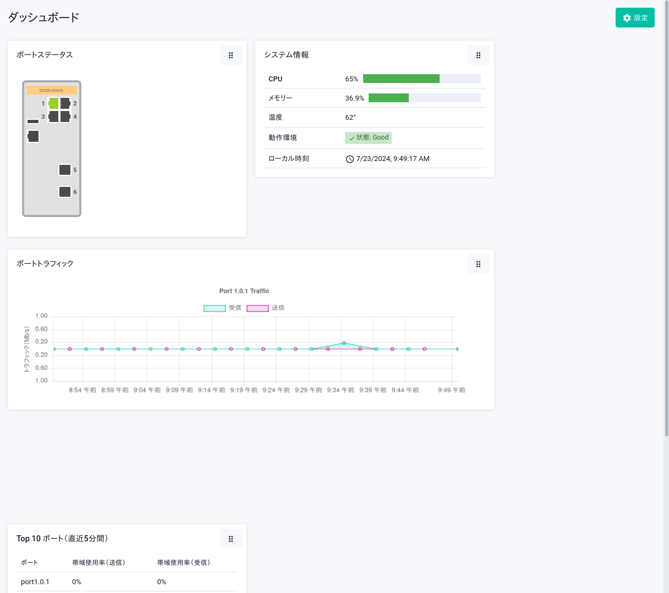Select SFP port 5 on the switch
The width and height of the screenshot is (669, 593).
pos(65,170)
